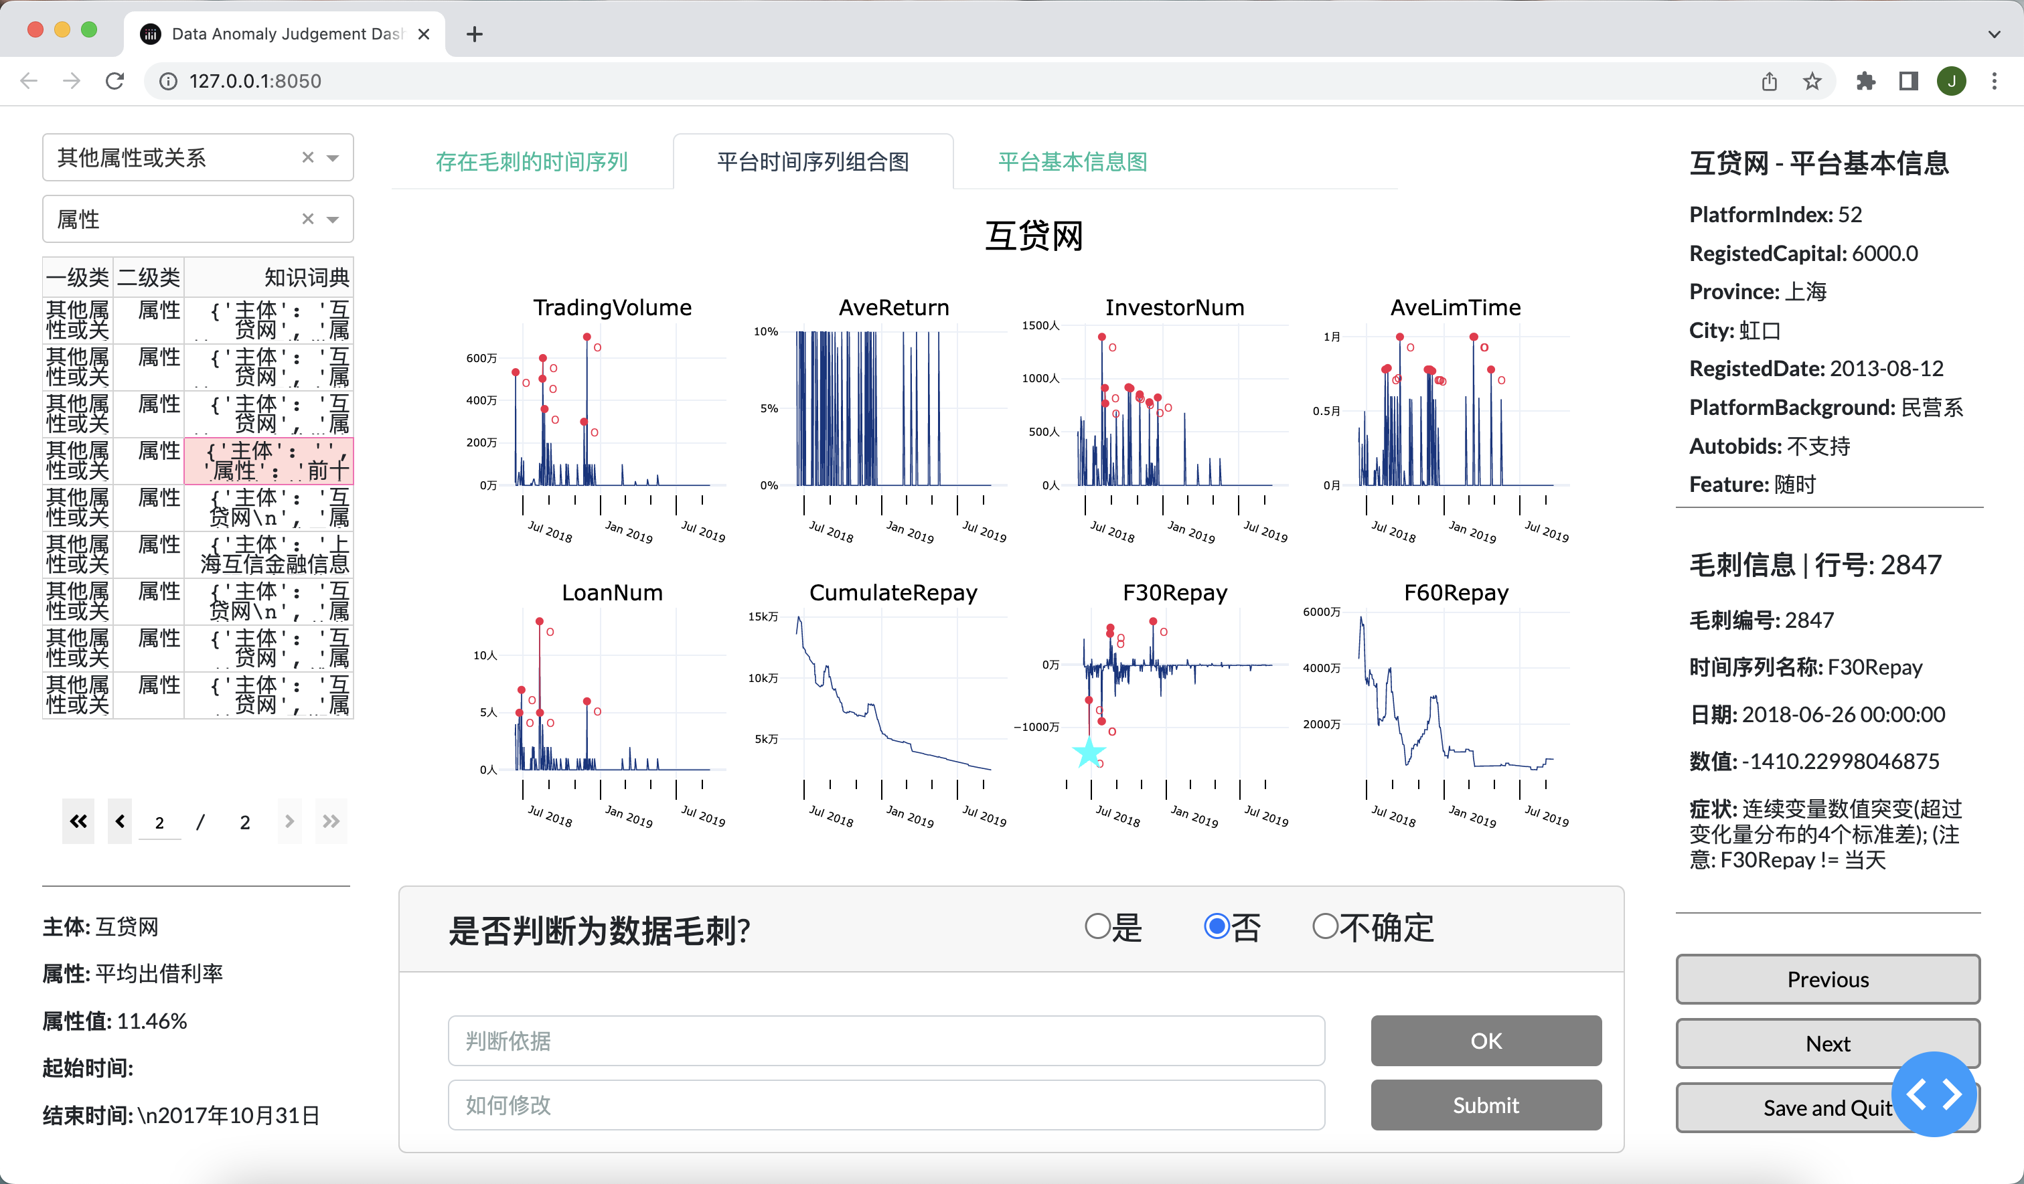The height and width of the screenshot is (1184, 2024).
Task: Click the table cell containing 海互信金融信息
Action: pos(269,554)
